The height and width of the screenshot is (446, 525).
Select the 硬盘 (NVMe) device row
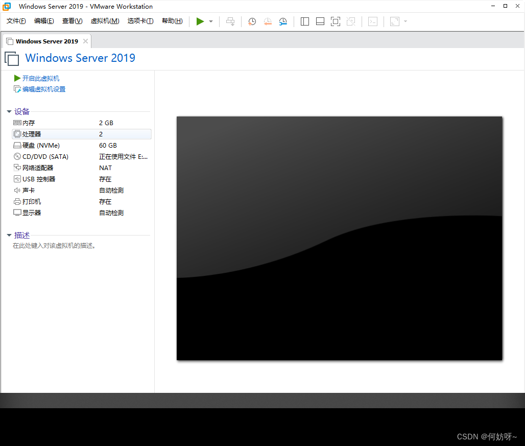pyautogui.click(x=81, y=145)
